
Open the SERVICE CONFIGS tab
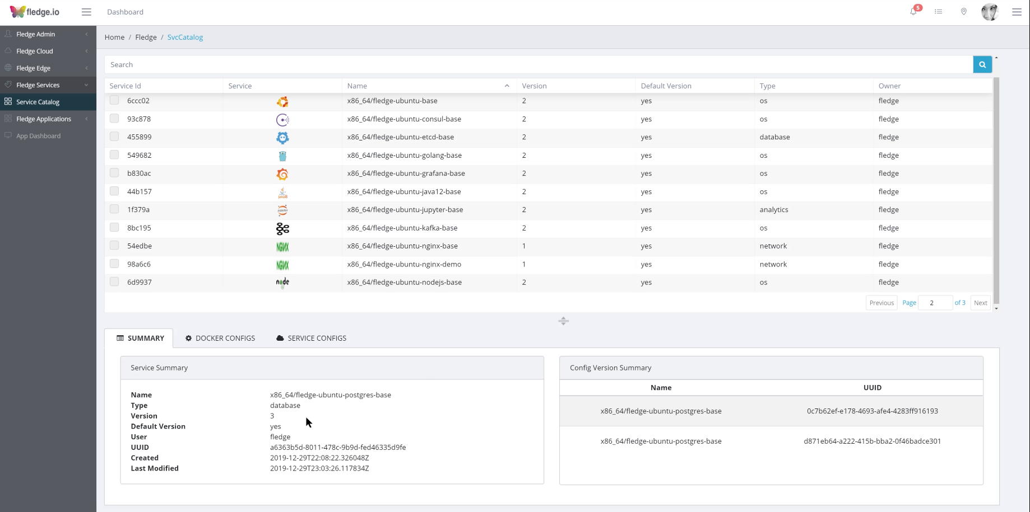[x=311, y=338]
